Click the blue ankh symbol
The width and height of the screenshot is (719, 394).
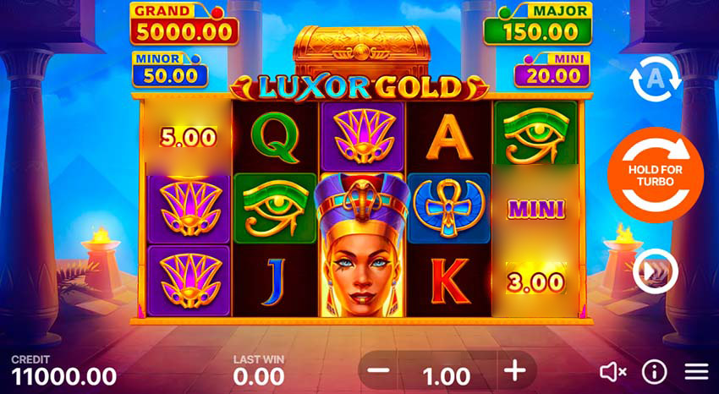[448, 208]
